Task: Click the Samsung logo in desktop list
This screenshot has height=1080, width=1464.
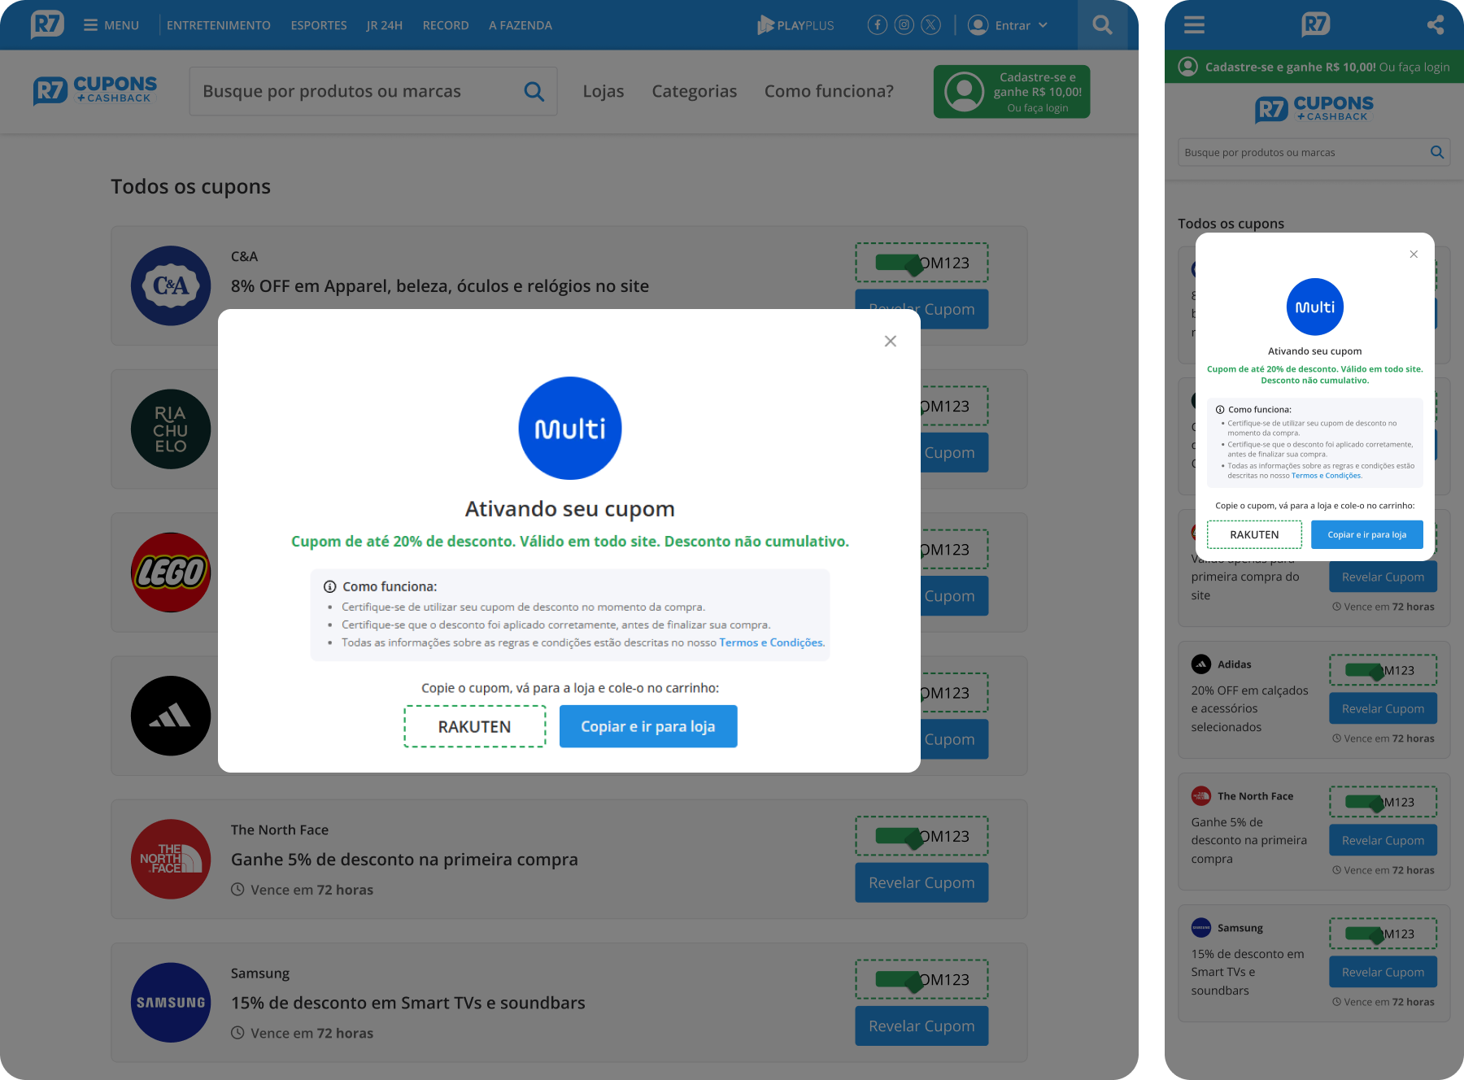Action: (x=171, y=1003)
